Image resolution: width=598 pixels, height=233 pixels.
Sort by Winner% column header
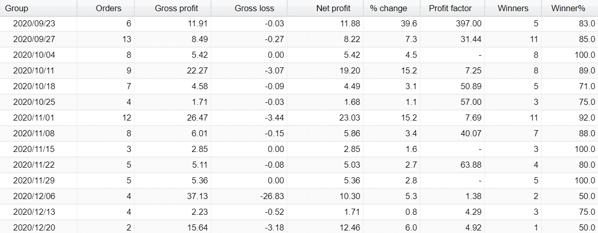pos(570,8)
